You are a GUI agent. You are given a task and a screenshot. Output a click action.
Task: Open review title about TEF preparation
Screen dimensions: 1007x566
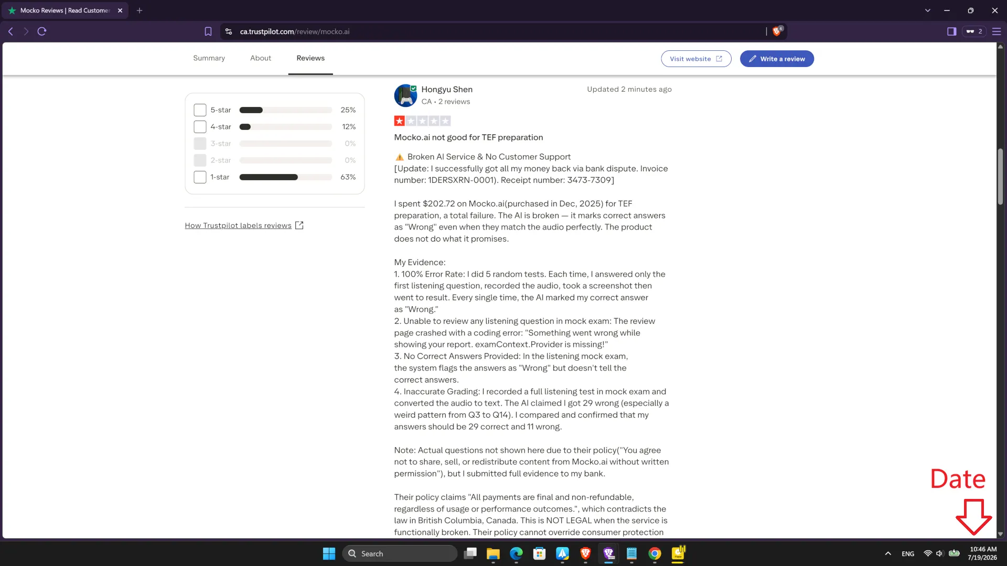(x=468, y=137)
